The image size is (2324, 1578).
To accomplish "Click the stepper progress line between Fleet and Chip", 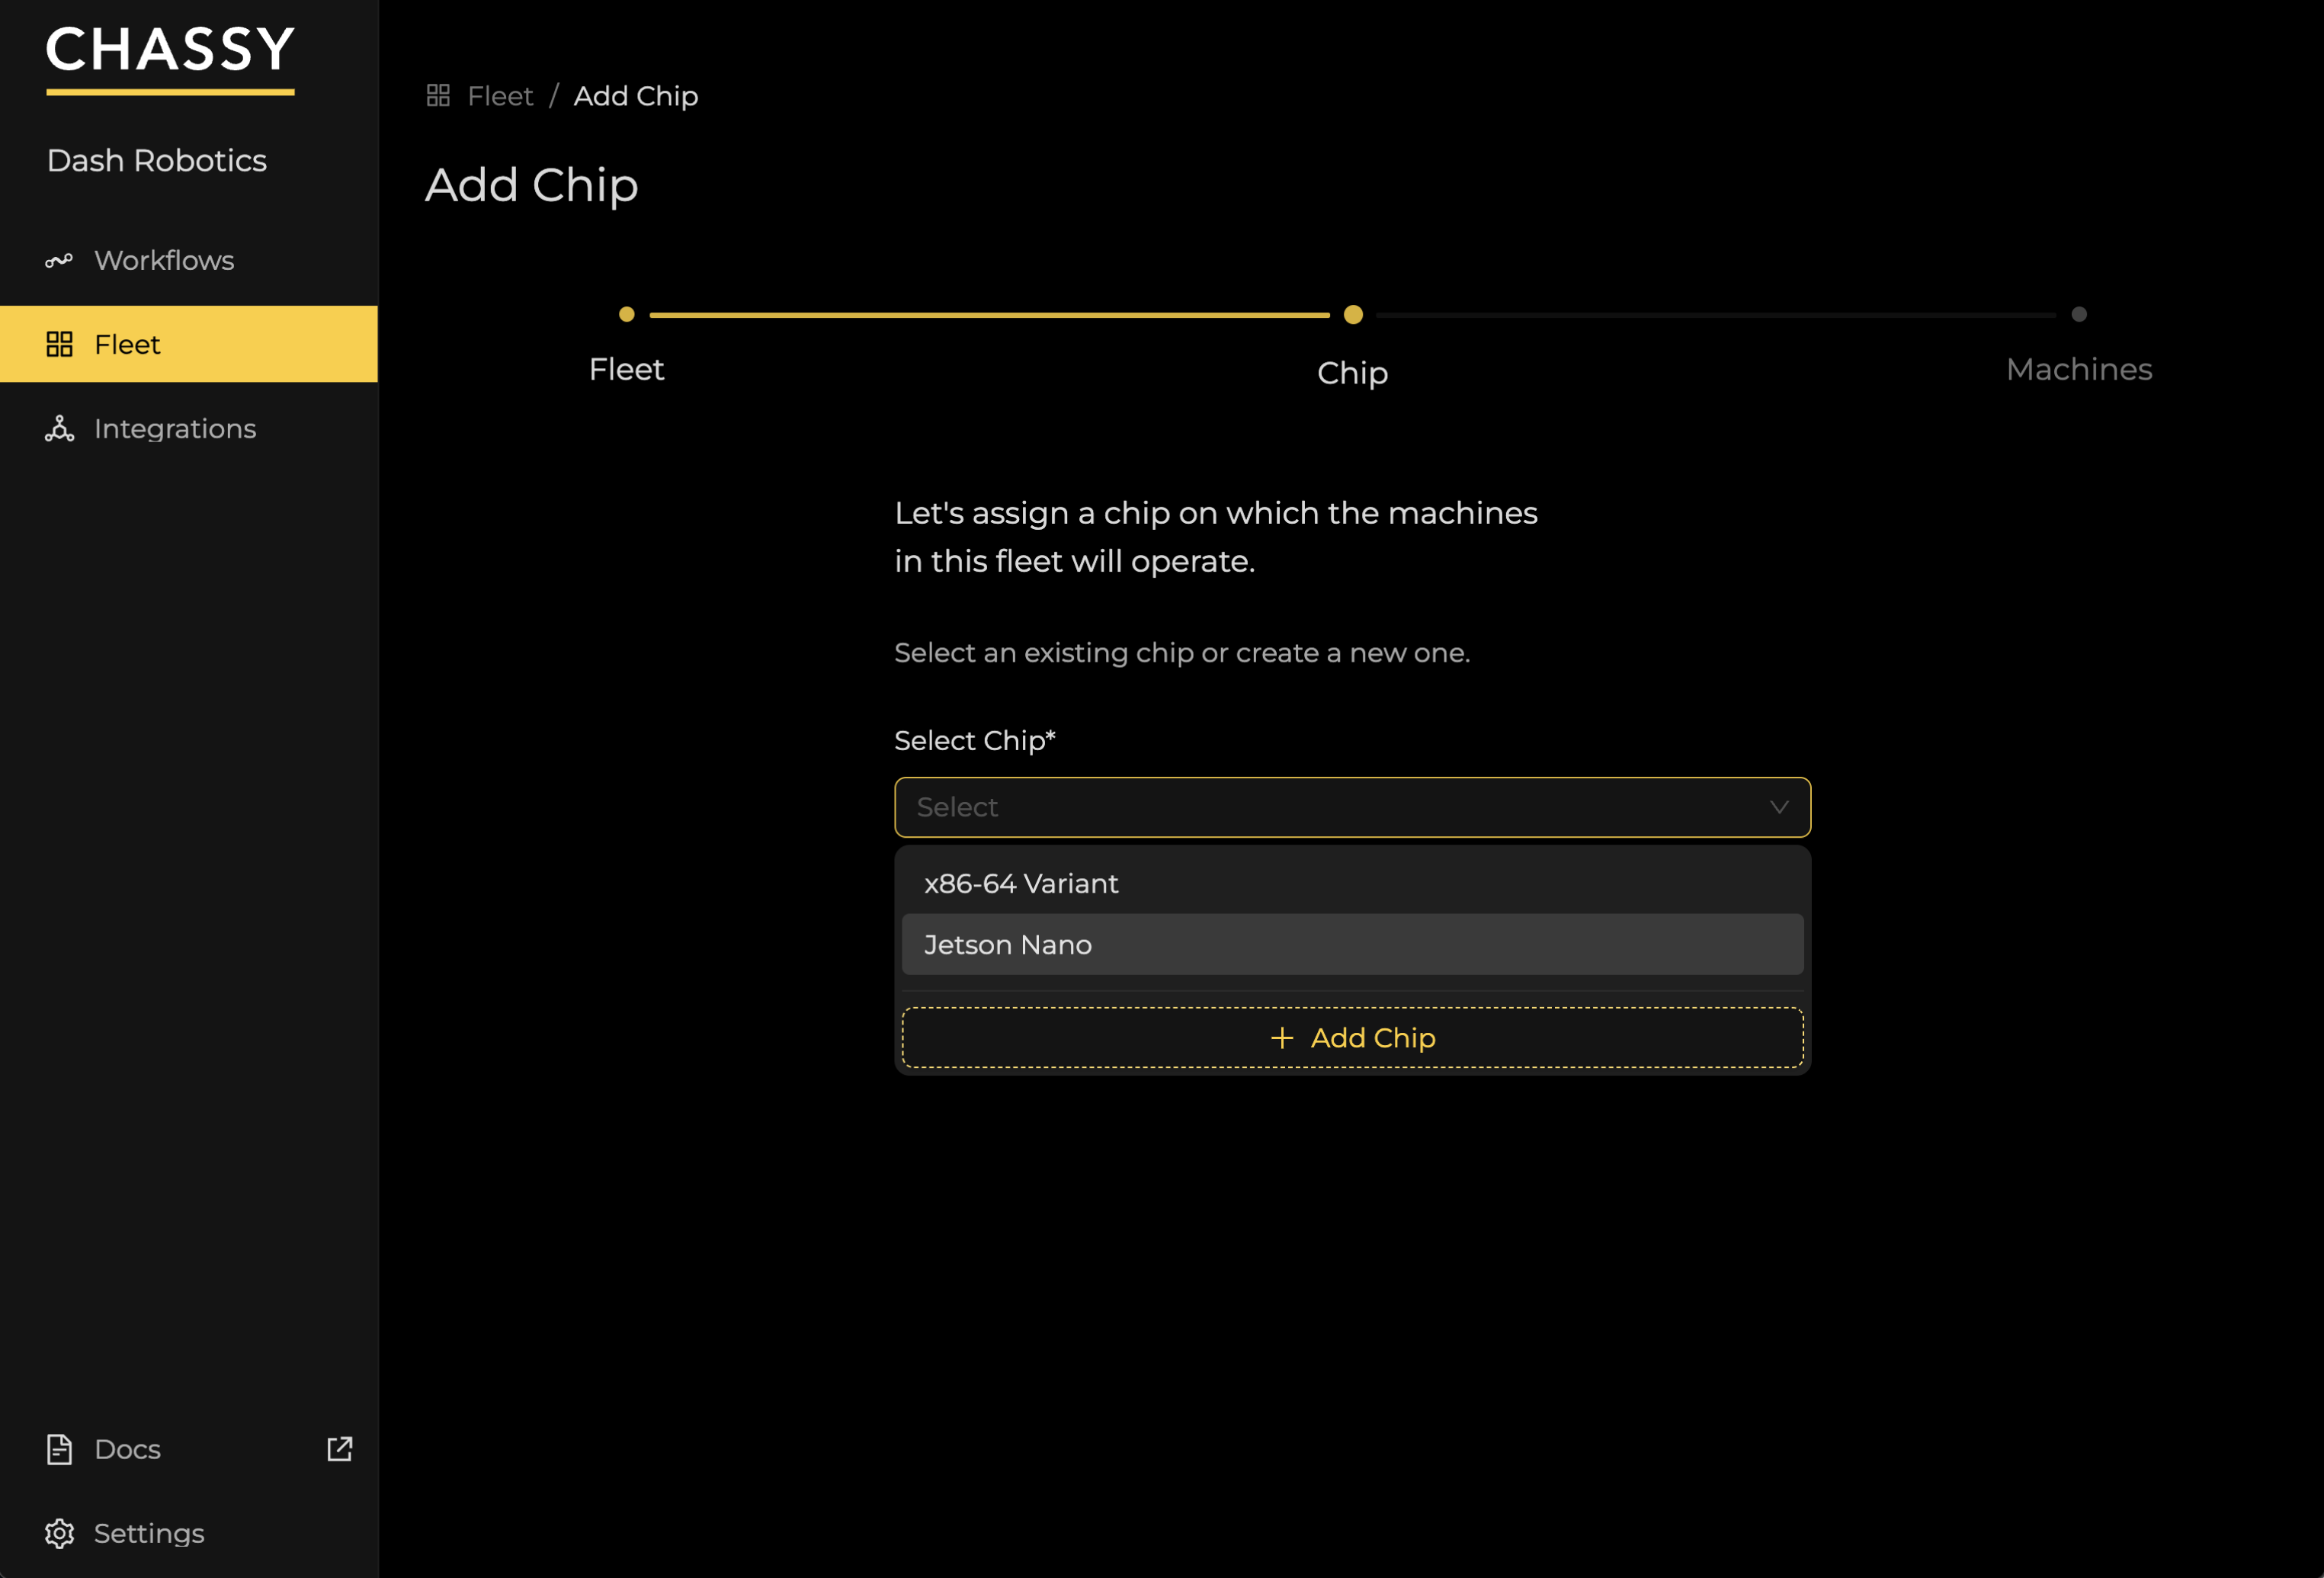I will click(990, 314).
